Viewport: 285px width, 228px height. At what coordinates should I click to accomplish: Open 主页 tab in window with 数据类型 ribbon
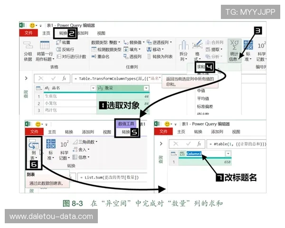point(46,33)
